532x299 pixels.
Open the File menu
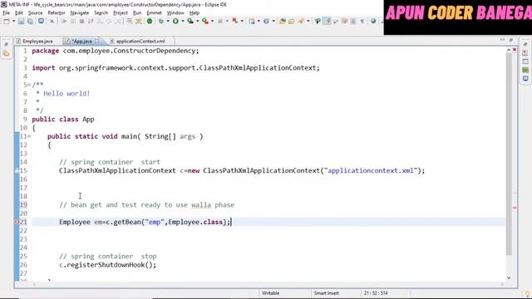tap(6, 13)
